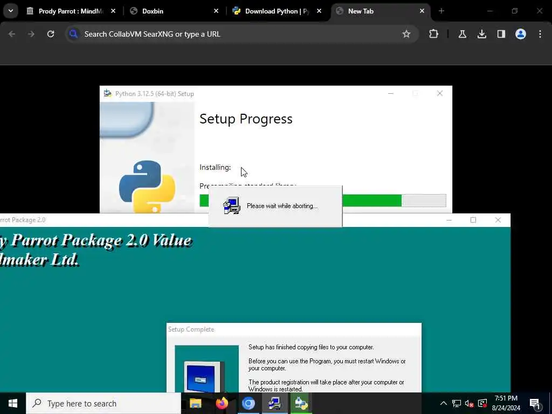Open the Chromium browser taskbar icon
Screen dimensions: 552x414
pos(248,403)
